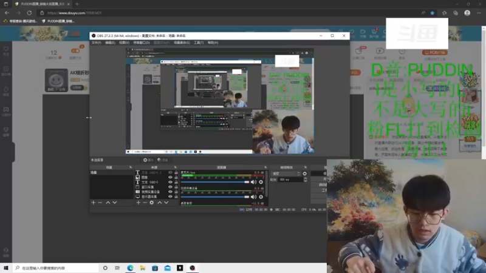This screenshot has width=486, height=273.
Task: Toggle visibility of 图像 source
Action: (x=170, y=177)
